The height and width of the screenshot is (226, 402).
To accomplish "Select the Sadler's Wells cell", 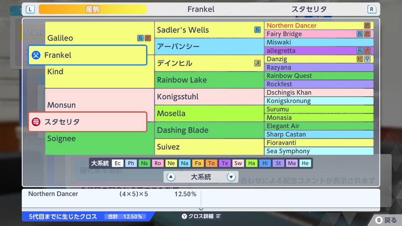I will pyautogui.click(x=209, y=30).
